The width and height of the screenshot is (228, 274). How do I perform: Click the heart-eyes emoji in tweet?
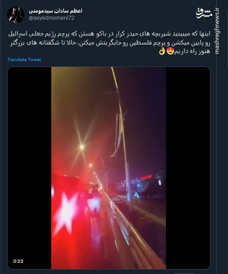pos(170,51)
